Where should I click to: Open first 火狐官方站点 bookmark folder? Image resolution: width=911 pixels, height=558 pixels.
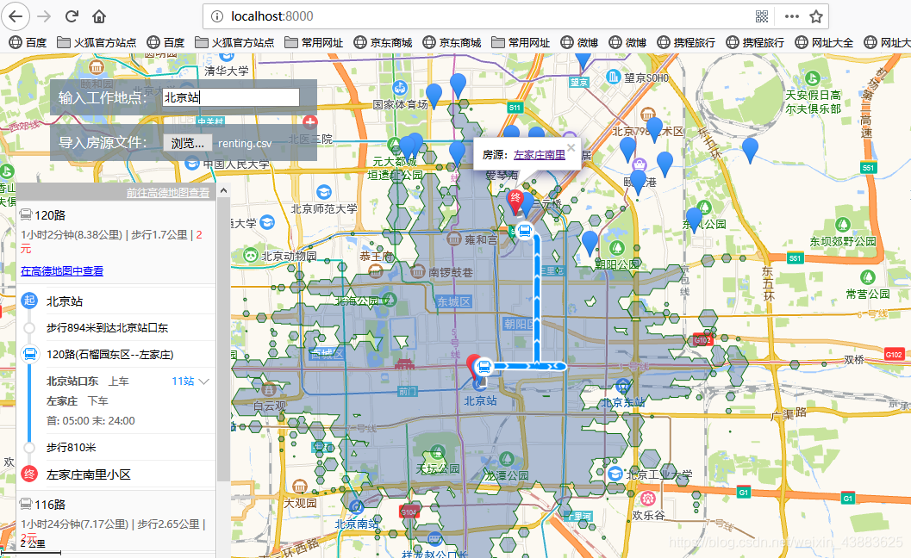coord(97,42)
